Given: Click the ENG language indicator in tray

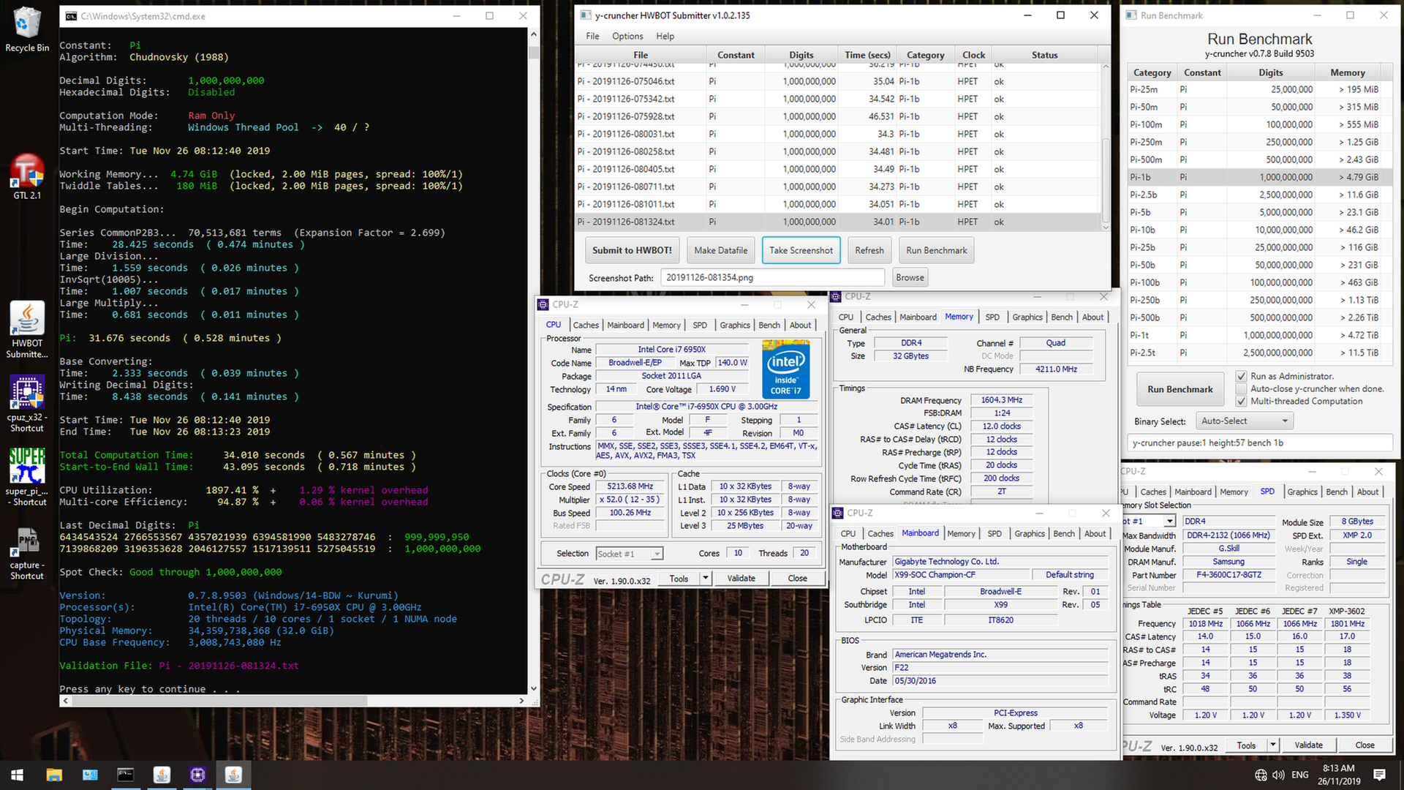Looking at the screenshot, I should pos(1300,775).
